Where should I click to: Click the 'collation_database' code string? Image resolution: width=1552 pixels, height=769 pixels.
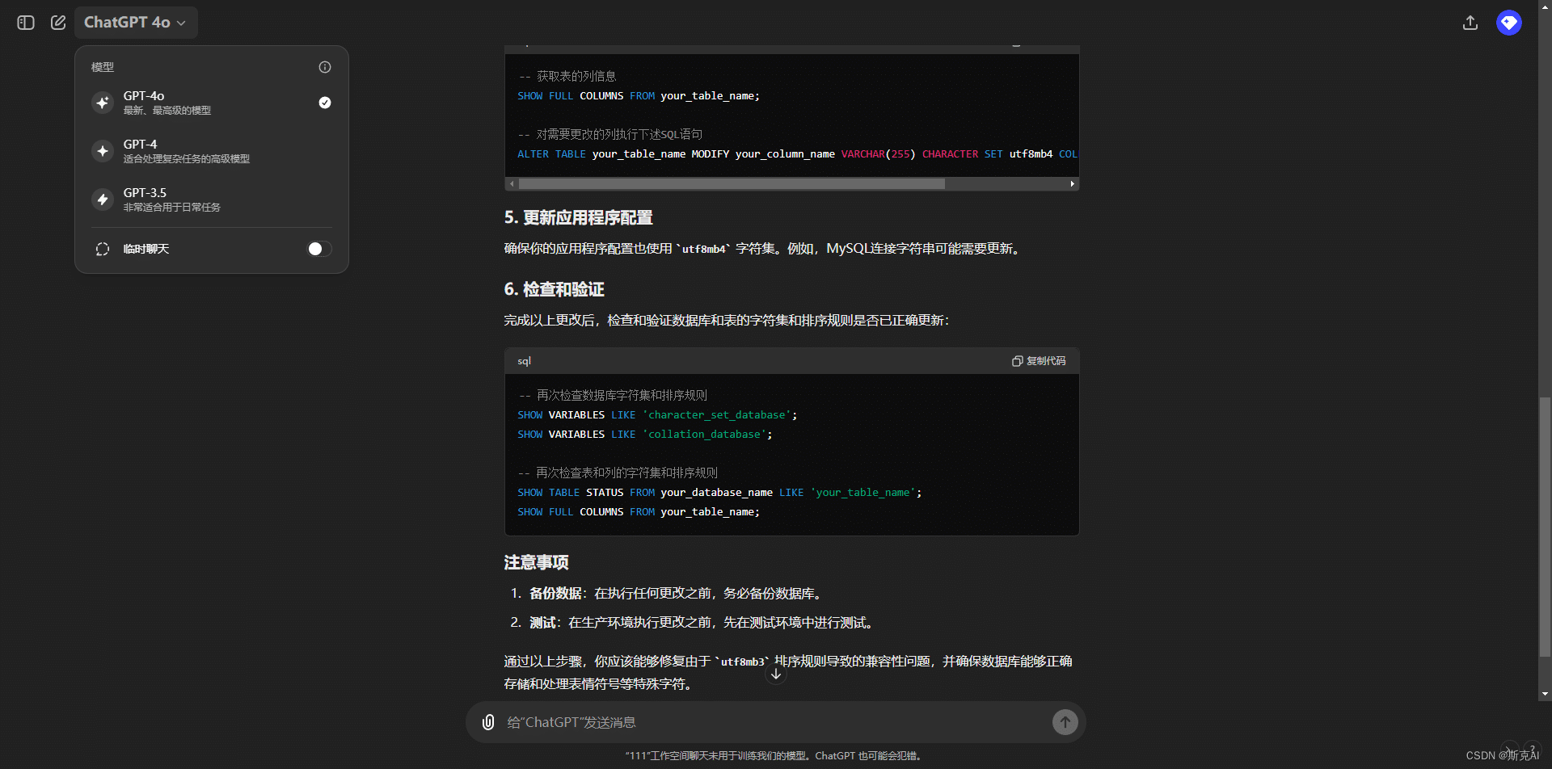[x=703, y=435]
